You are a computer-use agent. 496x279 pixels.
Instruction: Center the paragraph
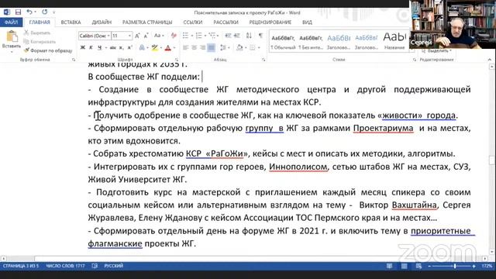pyautogui.click(x=195, y=48)
